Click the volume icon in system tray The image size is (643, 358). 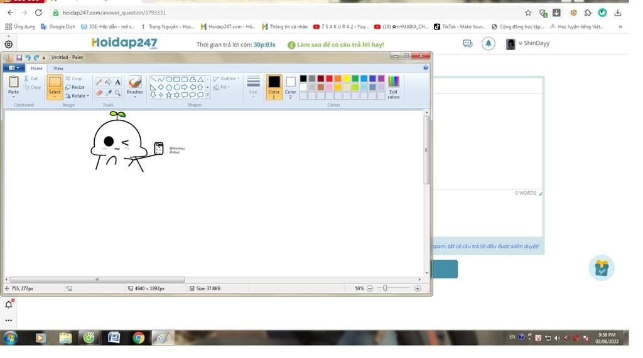pos(557,338)
